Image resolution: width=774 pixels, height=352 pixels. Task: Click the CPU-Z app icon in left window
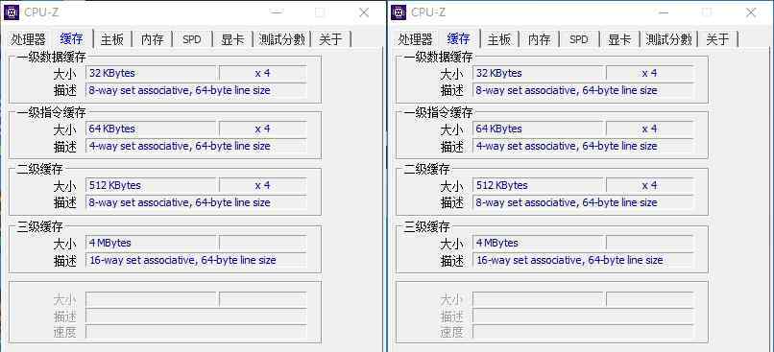click(x=12, y=12)
